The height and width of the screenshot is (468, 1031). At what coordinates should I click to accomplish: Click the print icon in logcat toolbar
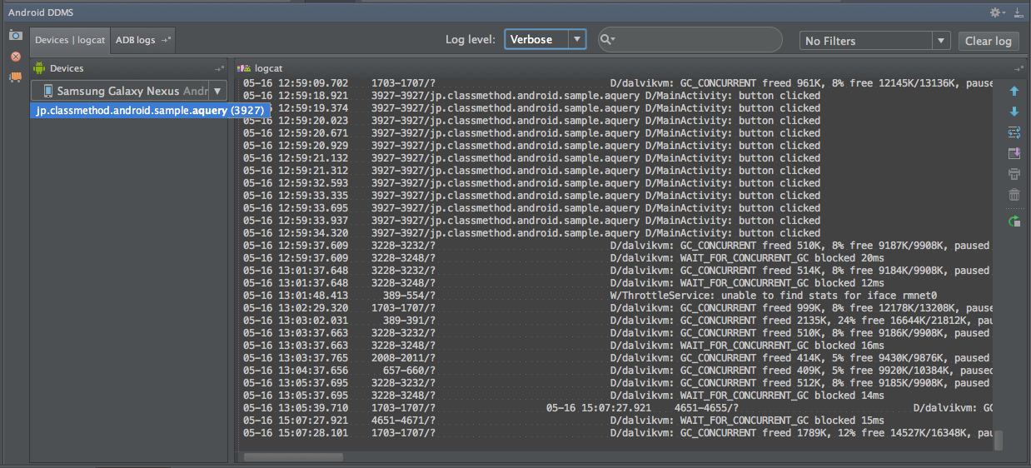(x=1014, y=174)
